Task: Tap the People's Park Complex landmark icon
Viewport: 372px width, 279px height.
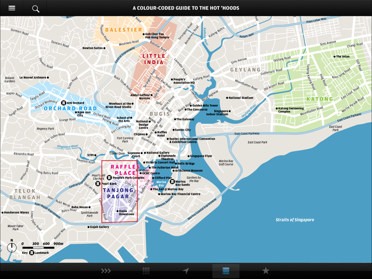Action: (x=109, y=177)
